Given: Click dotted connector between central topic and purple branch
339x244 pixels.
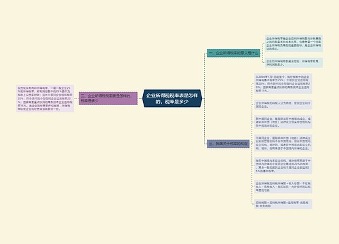Looking at the screenshot, I should [140, 98].
